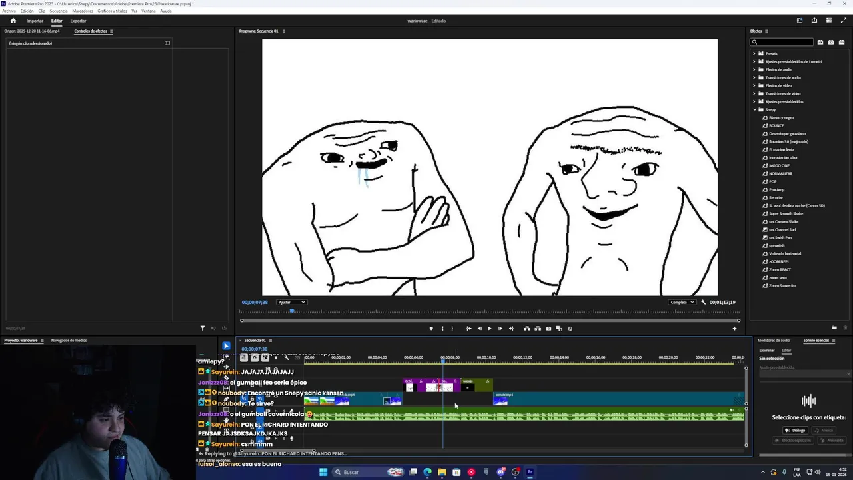Open the Completa playback resolution dropdown
Image resolution: width=853 pixels, height=480 pixels.
click(682, 302)
